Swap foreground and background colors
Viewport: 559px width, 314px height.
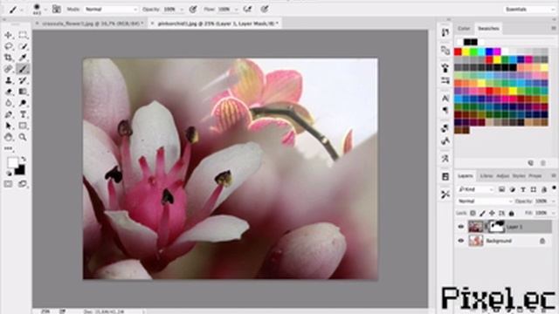point(24,159)
